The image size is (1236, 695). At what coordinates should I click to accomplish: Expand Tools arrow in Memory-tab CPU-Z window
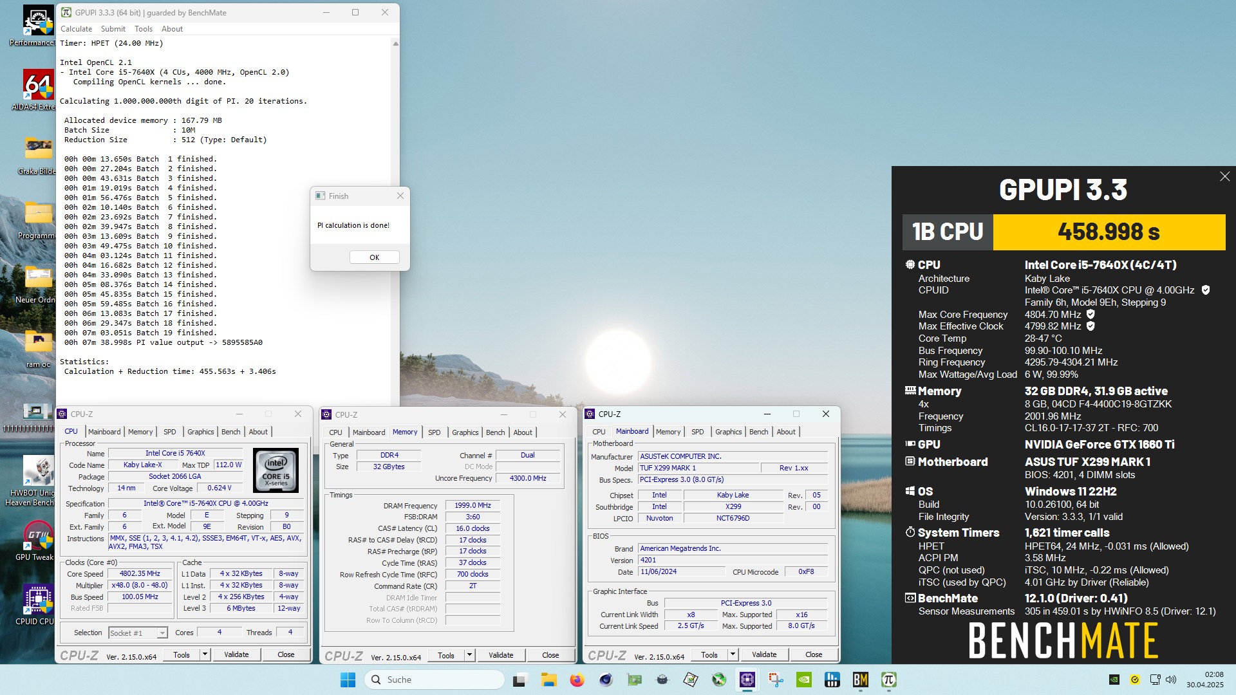[x=469, y=655]
